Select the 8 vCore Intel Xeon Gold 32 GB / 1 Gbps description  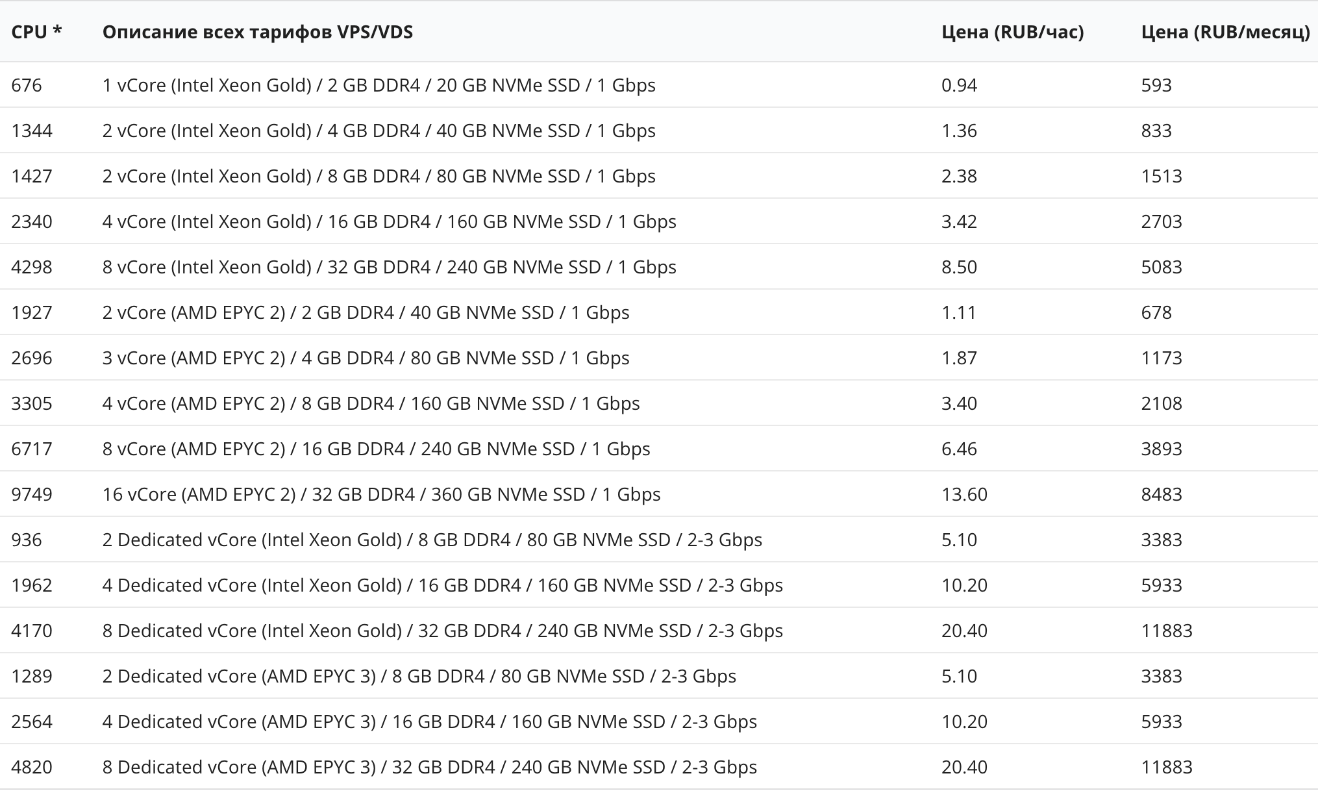click(x=390, y=267)
